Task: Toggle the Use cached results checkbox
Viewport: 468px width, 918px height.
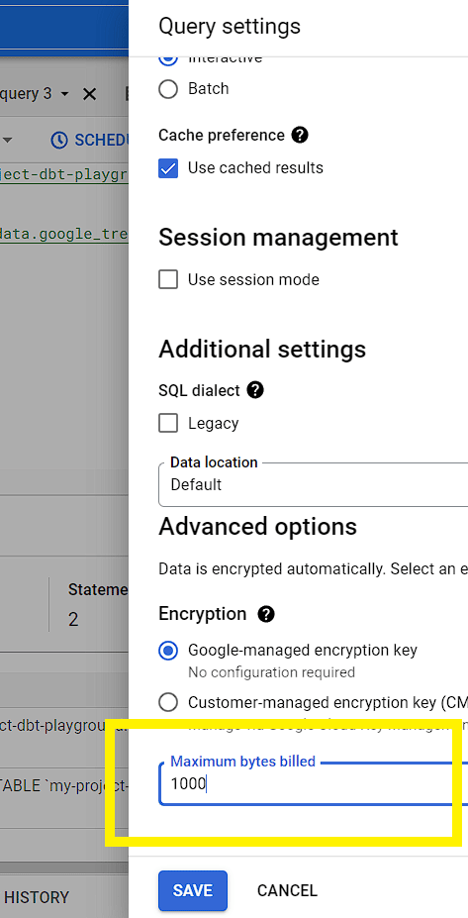Action: point(168,168)
